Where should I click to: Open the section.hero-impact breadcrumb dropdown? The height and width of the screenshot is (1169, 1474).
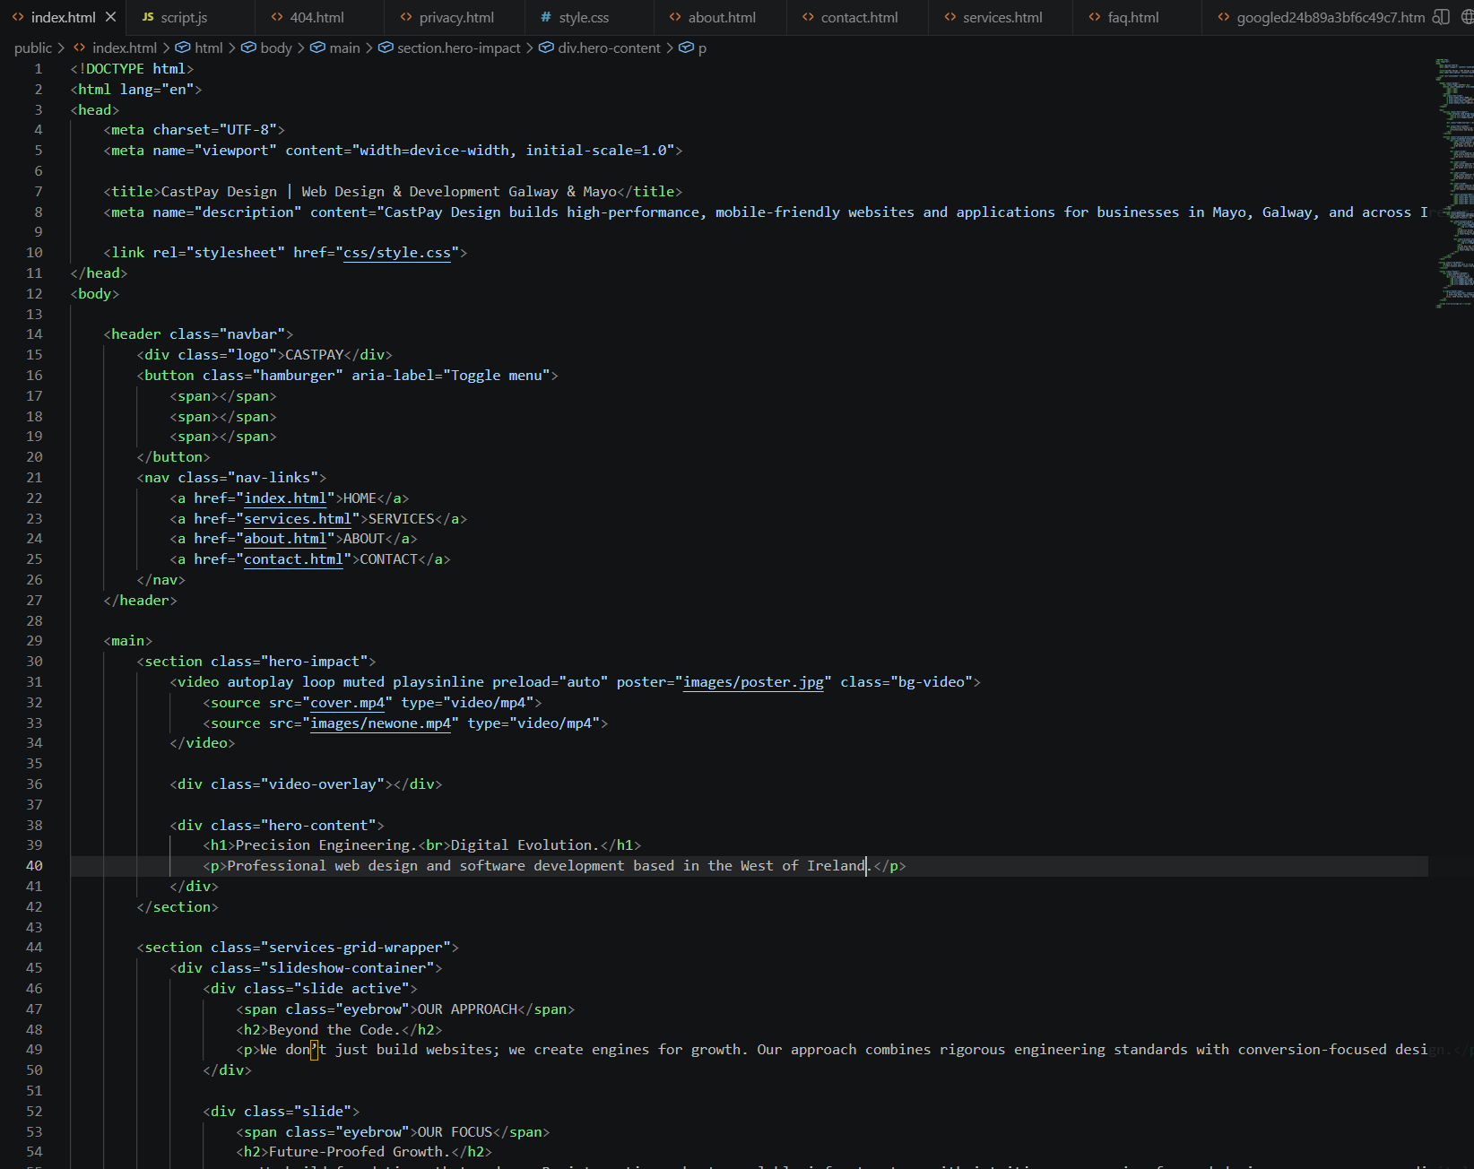click(459, 48)
